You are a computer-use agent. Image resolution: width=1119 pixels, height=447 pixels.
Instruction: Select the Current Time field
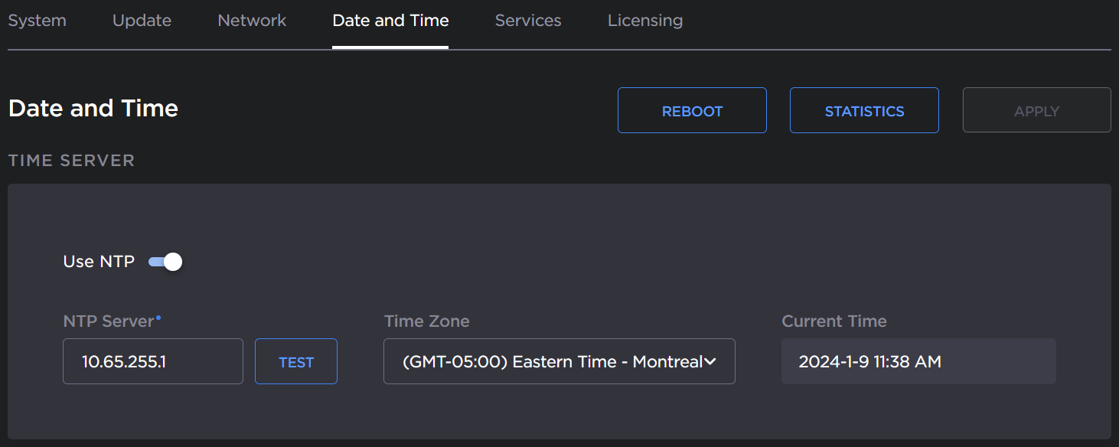point(918,361)
